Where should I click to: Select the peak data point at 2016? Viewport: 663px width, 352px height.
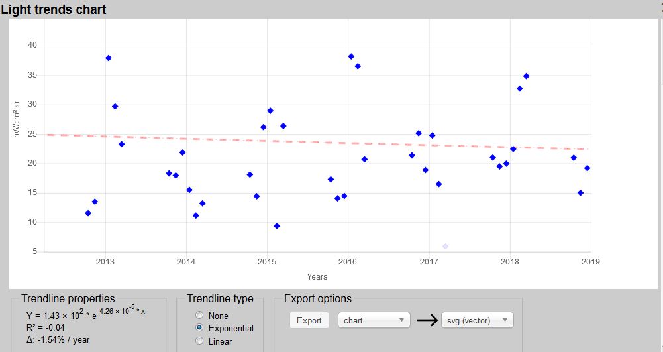[x=351, y=56]
